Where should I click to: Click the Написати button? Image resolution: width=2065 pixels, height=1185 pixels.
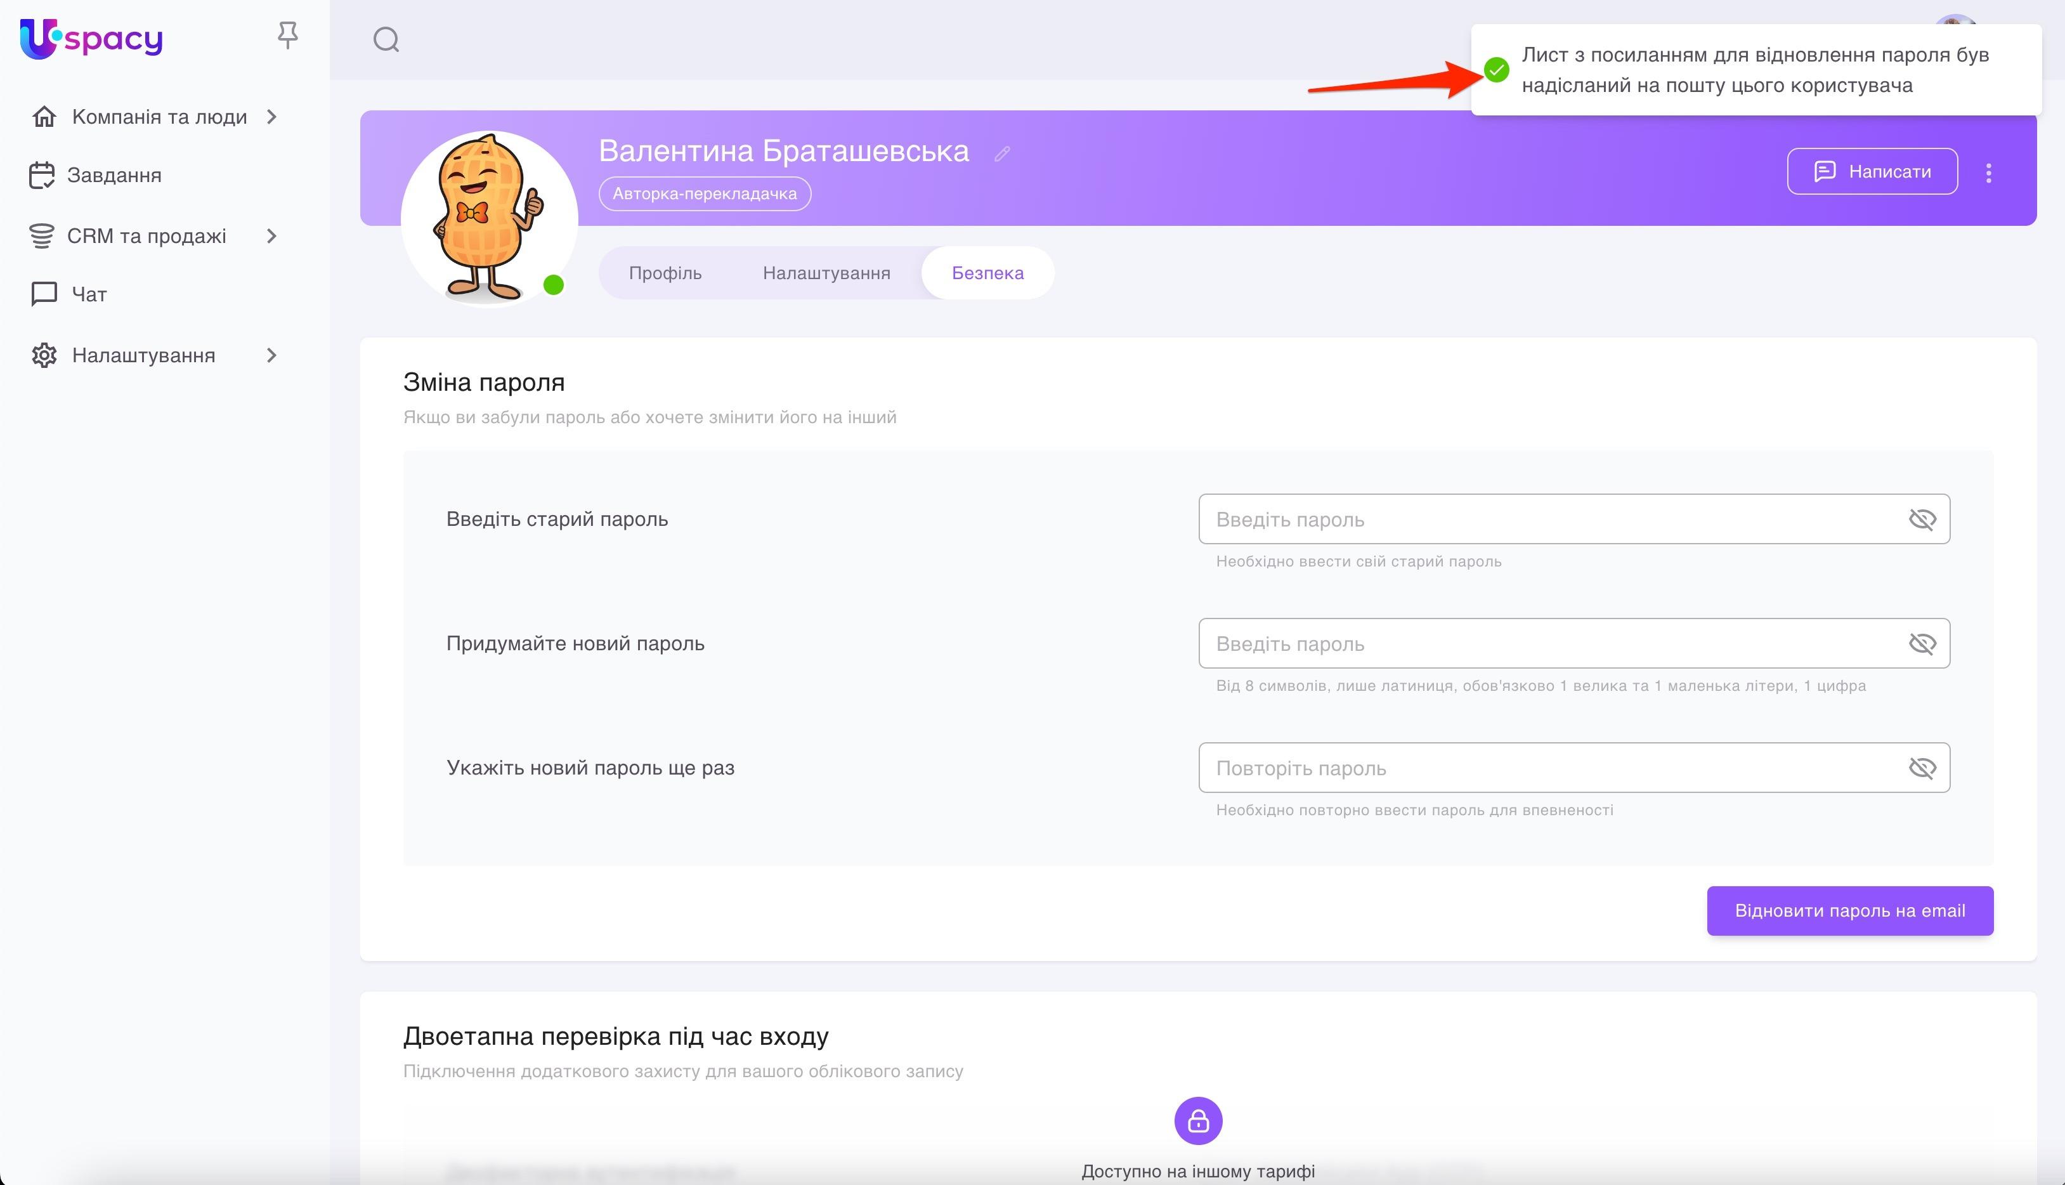click(1872, 172)
